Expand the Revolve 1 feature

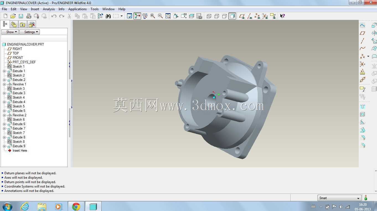click(x=4, y=84)
